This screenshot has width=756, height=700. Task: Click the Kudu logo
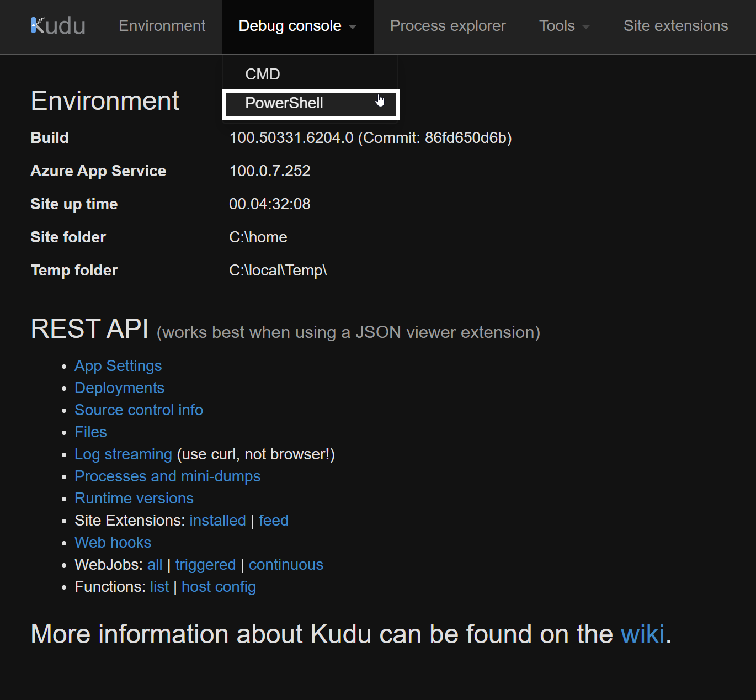click(x=58, y=26)
